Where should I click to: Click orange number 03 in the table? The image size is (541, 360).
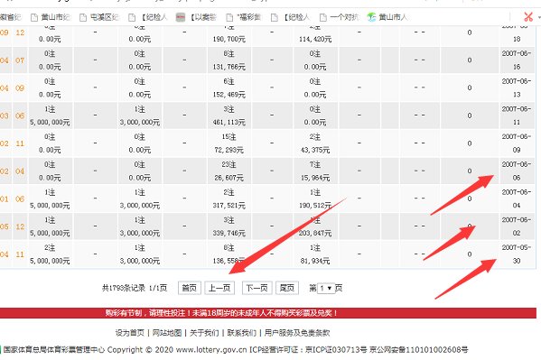tap(5, 115)
